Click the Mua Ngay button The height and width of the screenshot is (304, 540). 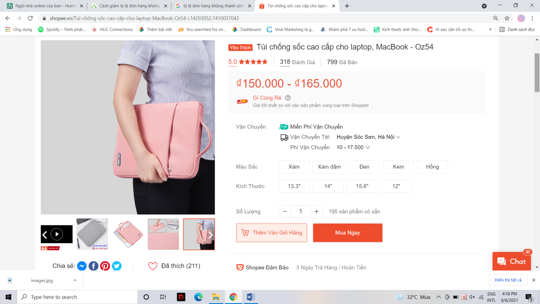(x=348, y=233)
